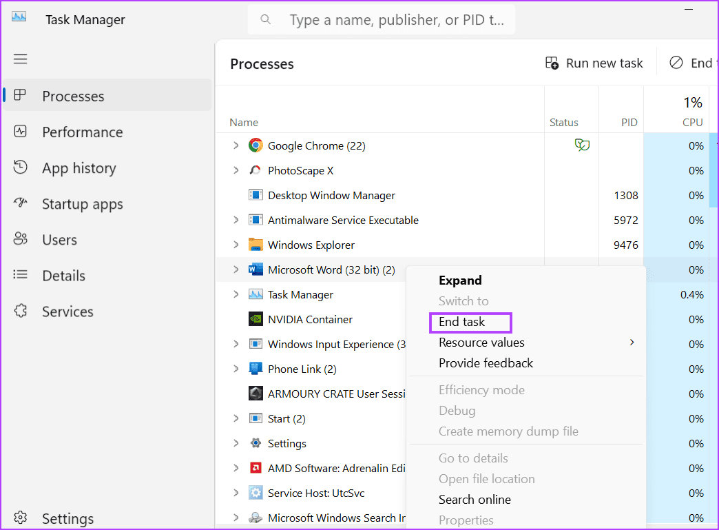Expand the Windows Input Experience group
The image size is (719, 530).
236,344
